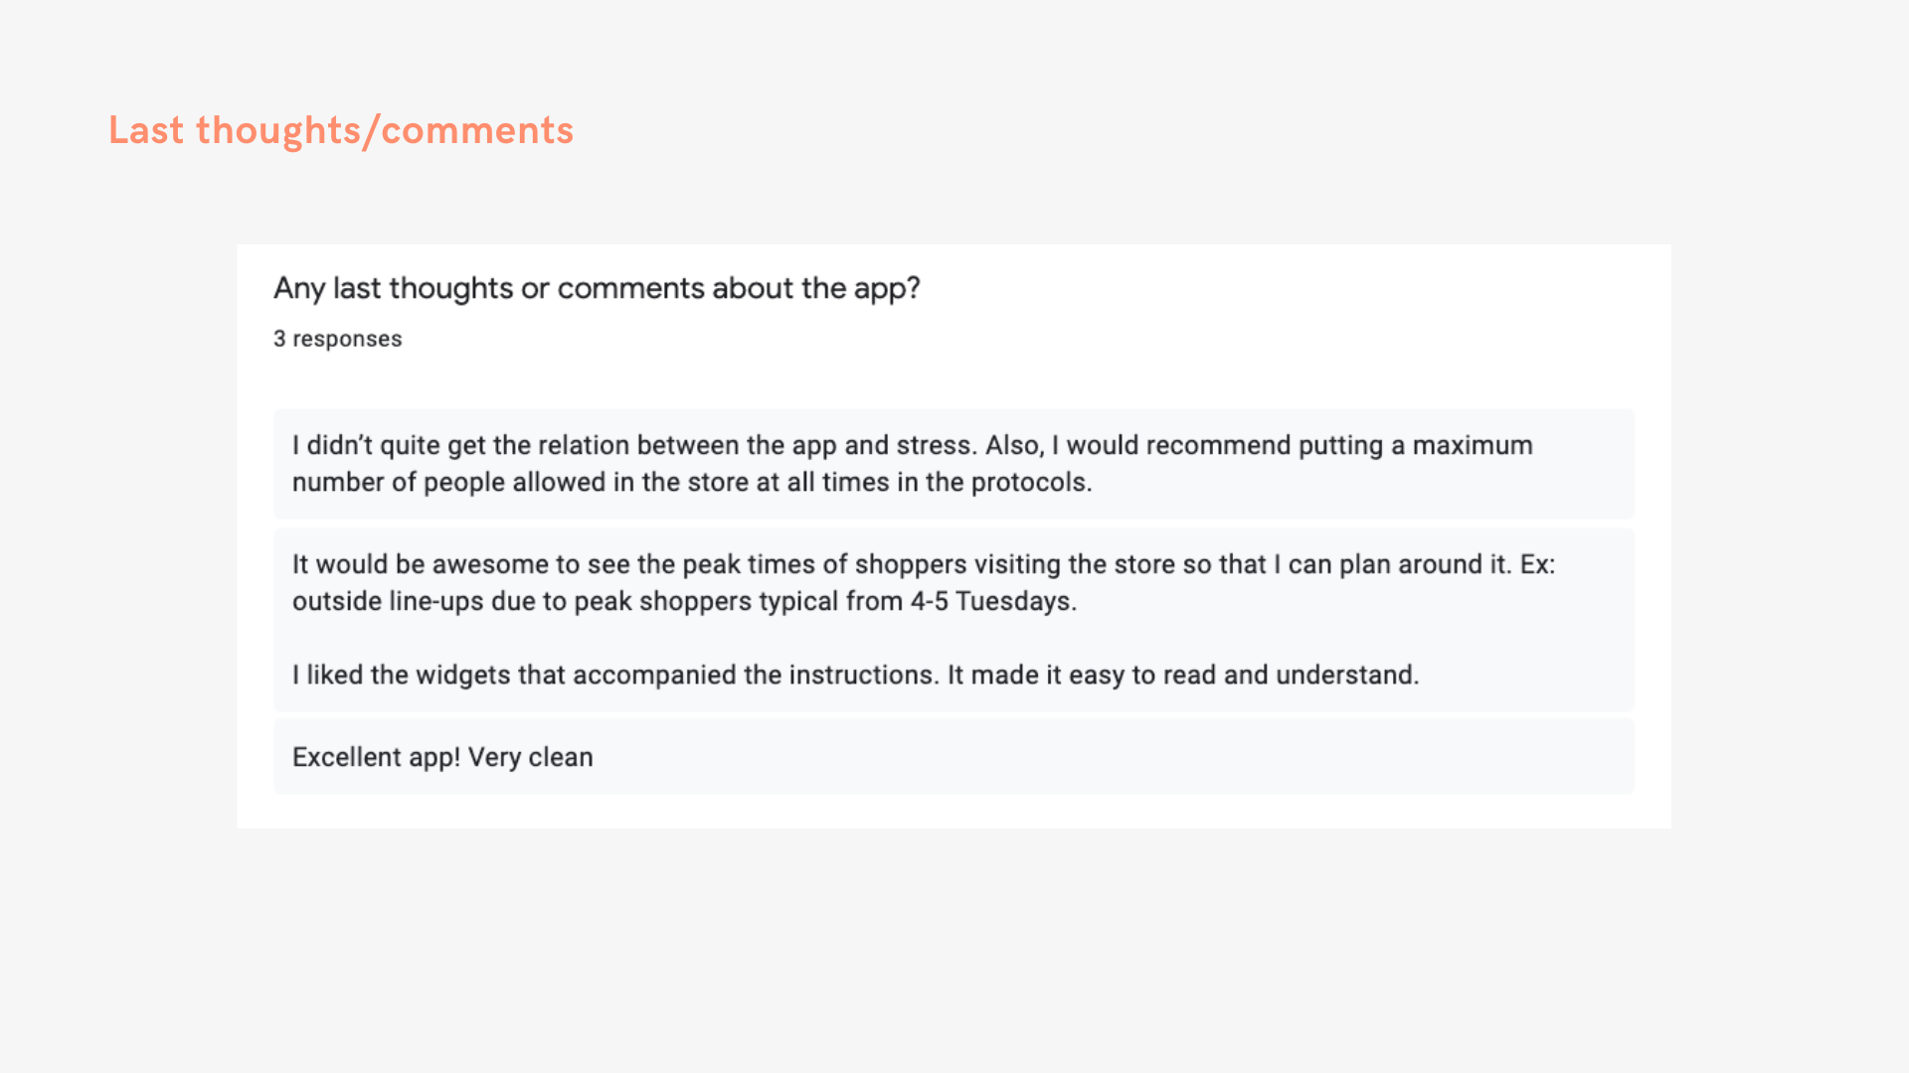
Task: Click the "3 responses" count label
Action: [337, 339]
